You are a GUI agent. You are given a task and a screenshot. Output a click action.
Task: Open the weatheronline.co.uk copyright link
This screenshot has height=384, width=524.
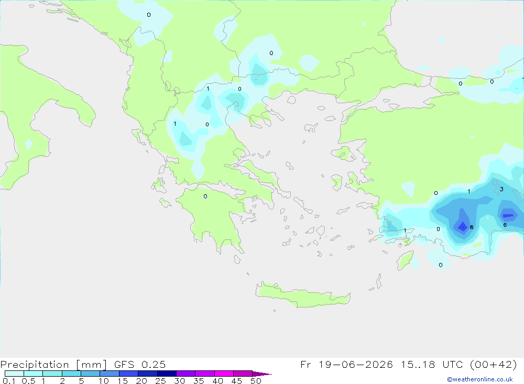click(480, 379)
